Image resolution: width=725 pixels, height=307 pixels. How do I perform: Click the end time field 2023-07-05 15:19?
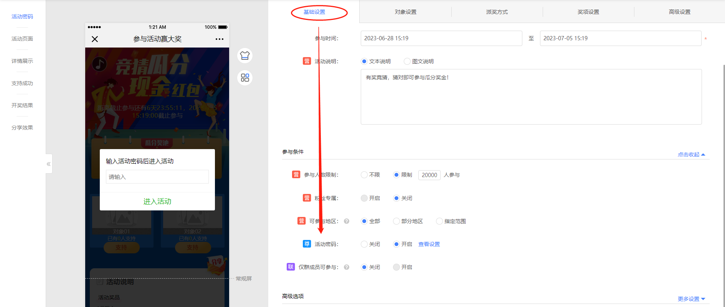pyautogui.click(x=621, y=38)
